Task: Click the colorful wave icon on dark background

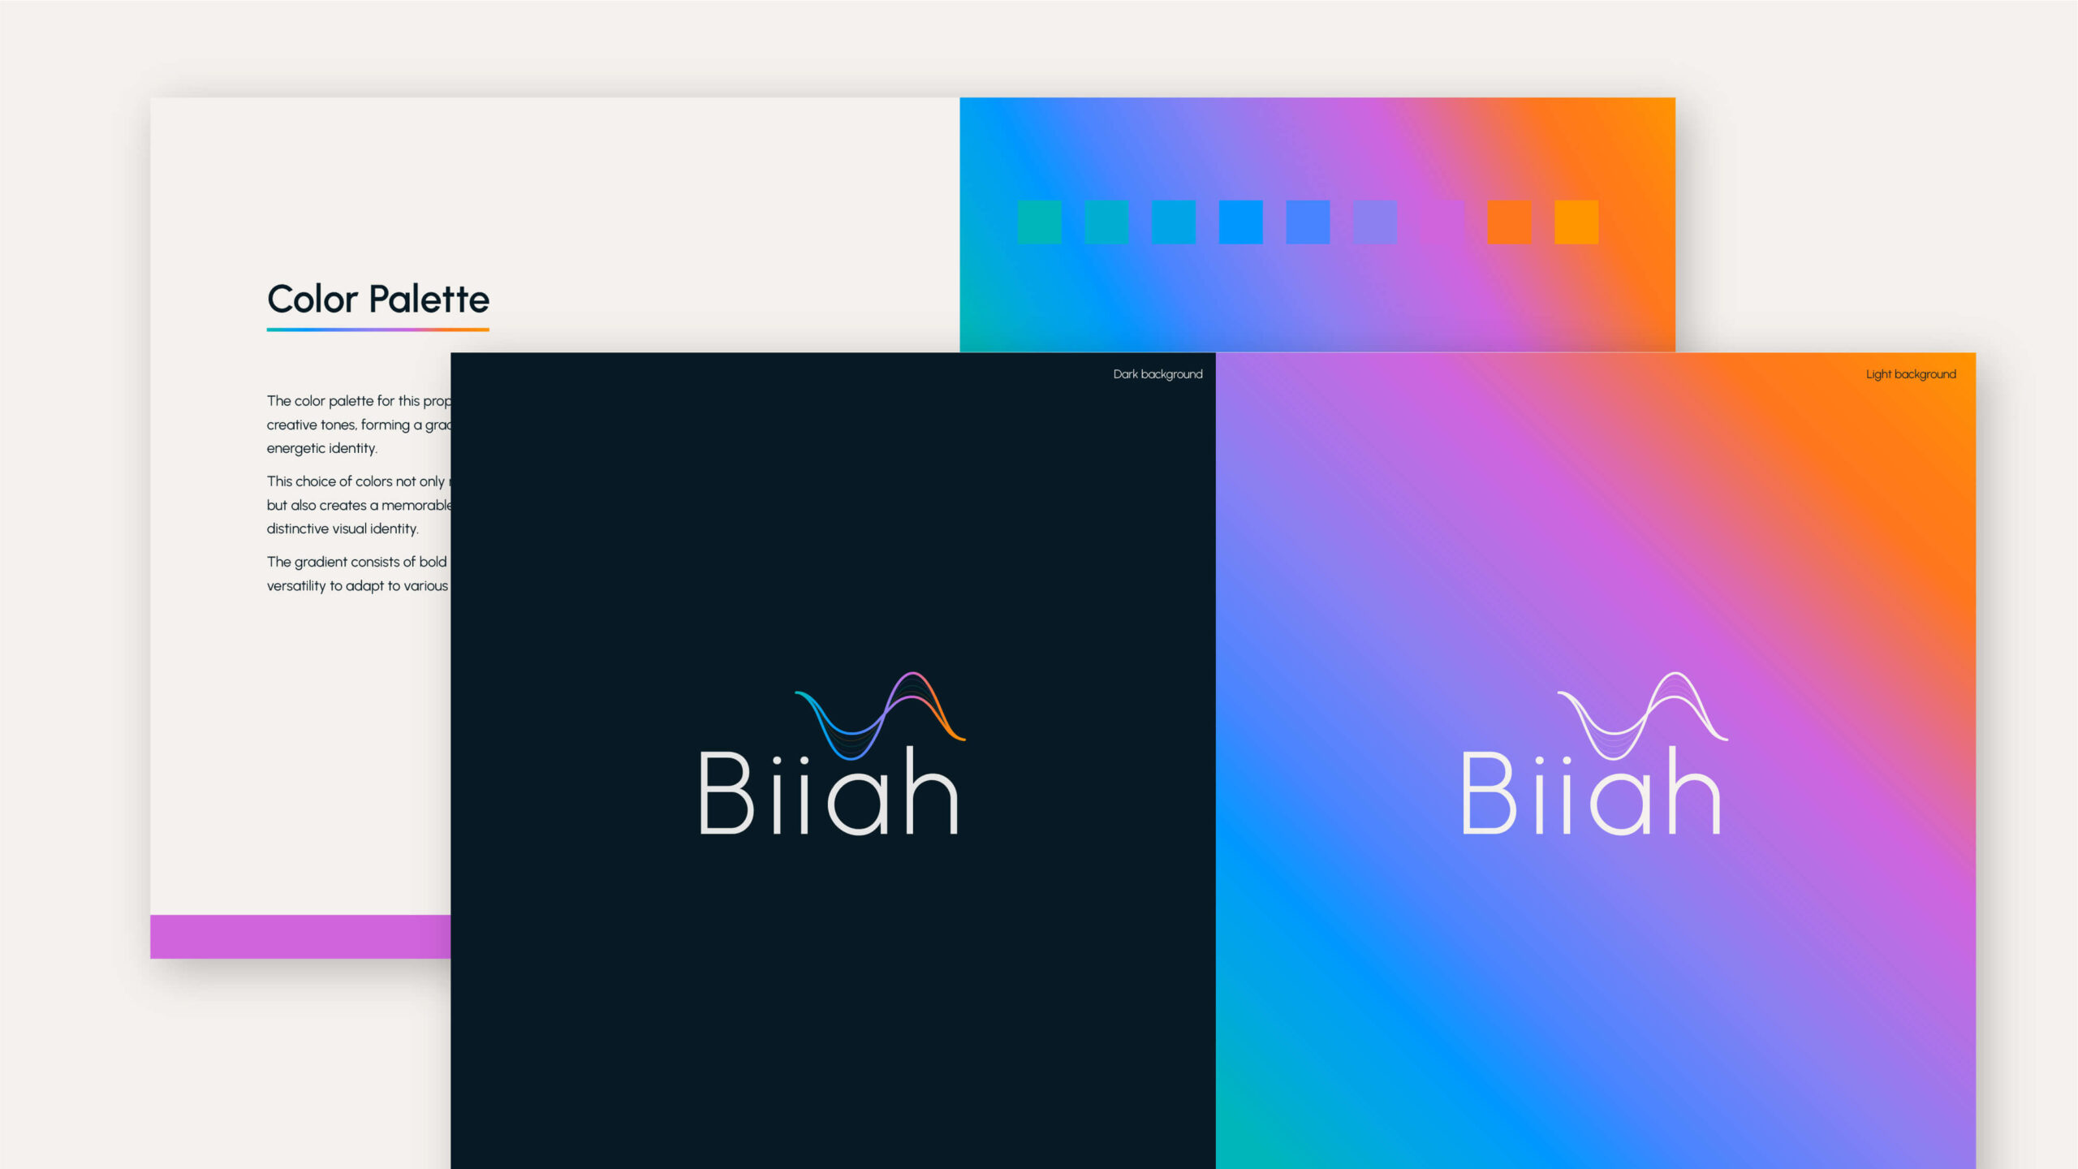Action: 880,716
